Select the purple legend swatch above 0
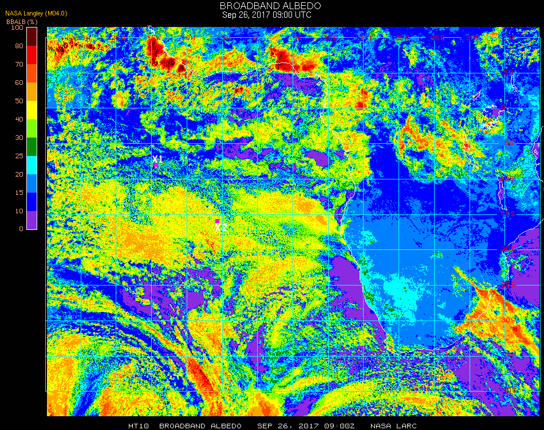The width and height of the screenshot is (544, 430). (32, 220)
